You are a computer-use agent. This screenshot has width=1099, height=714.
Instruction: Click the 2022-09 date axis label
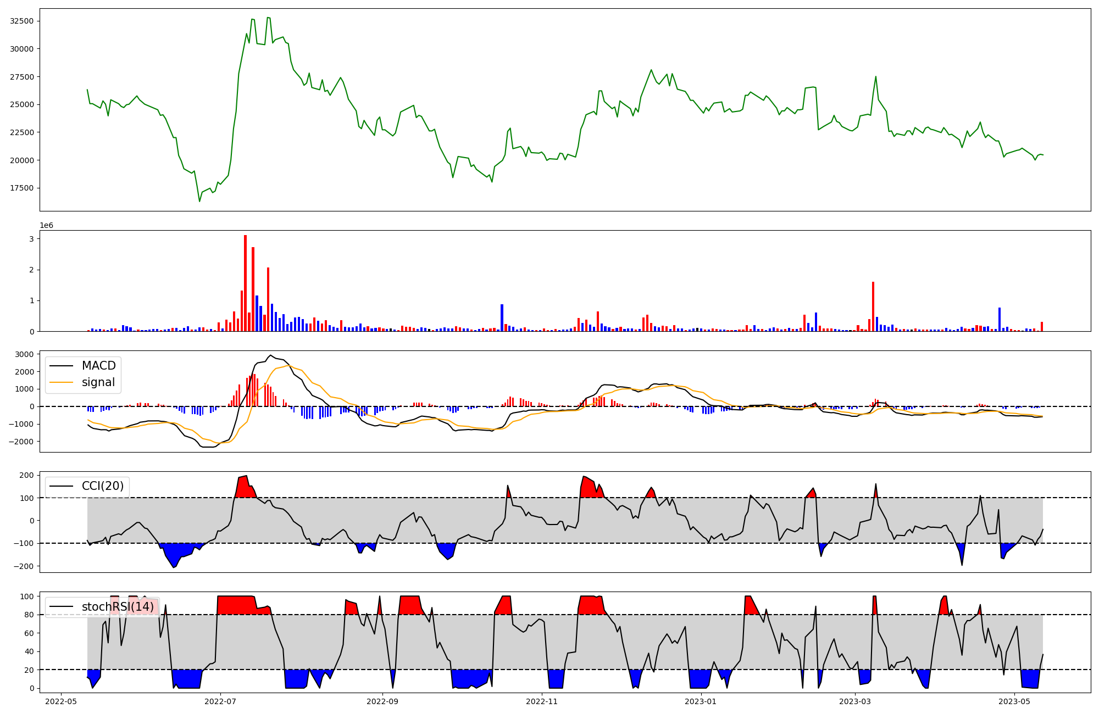[x=382, y=701]
